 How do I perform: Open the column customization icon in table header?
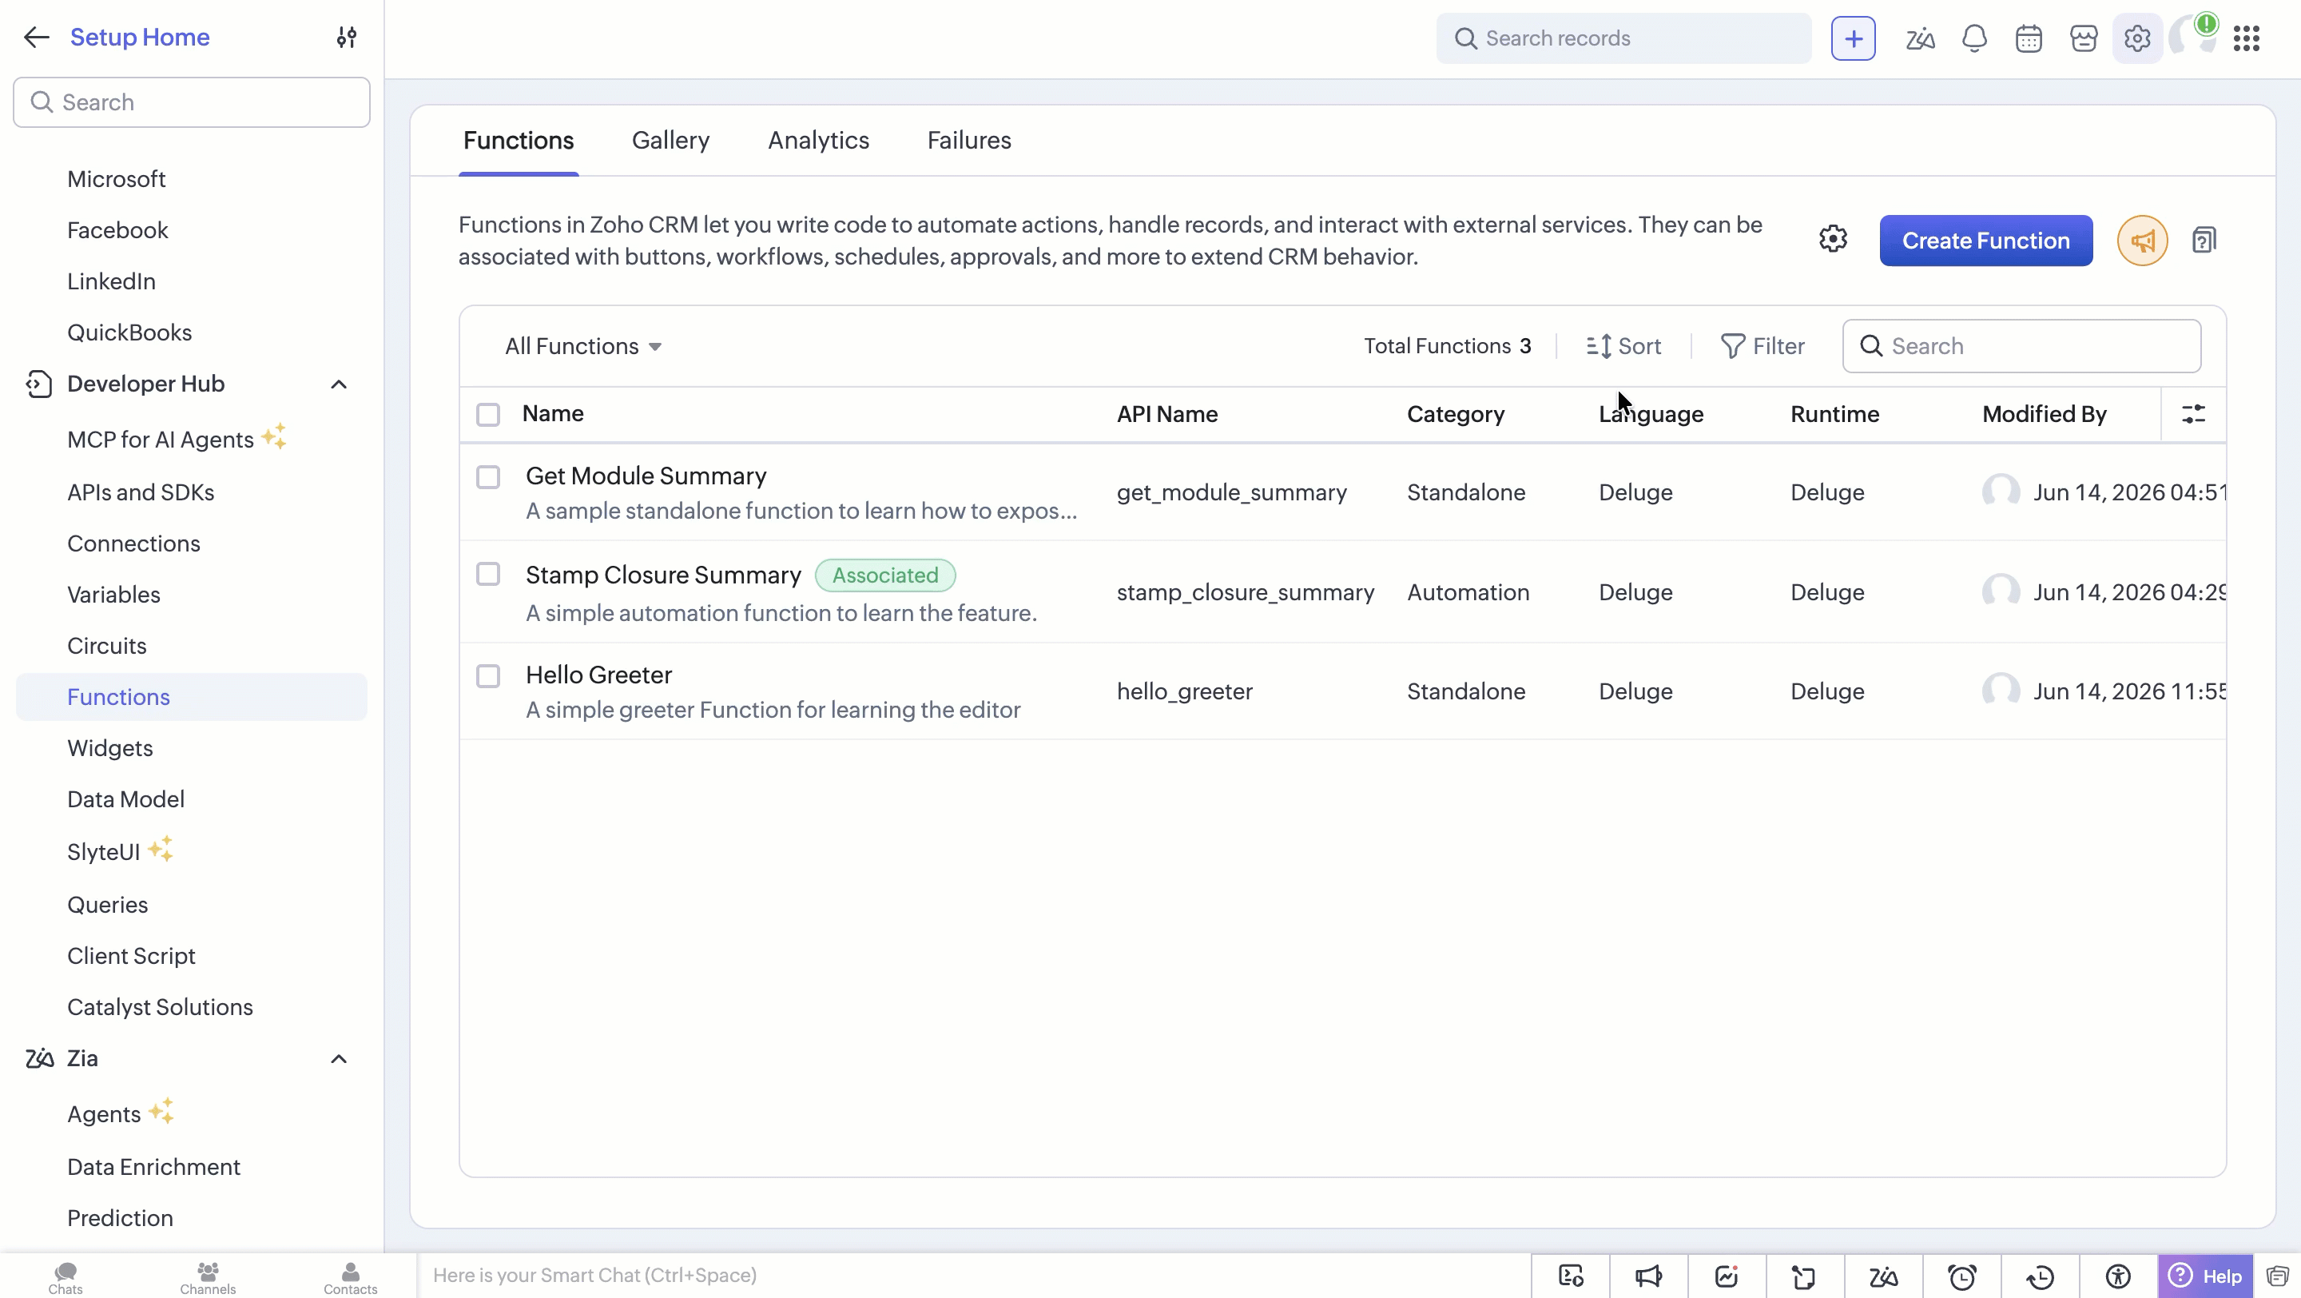tap(2193, 413)
